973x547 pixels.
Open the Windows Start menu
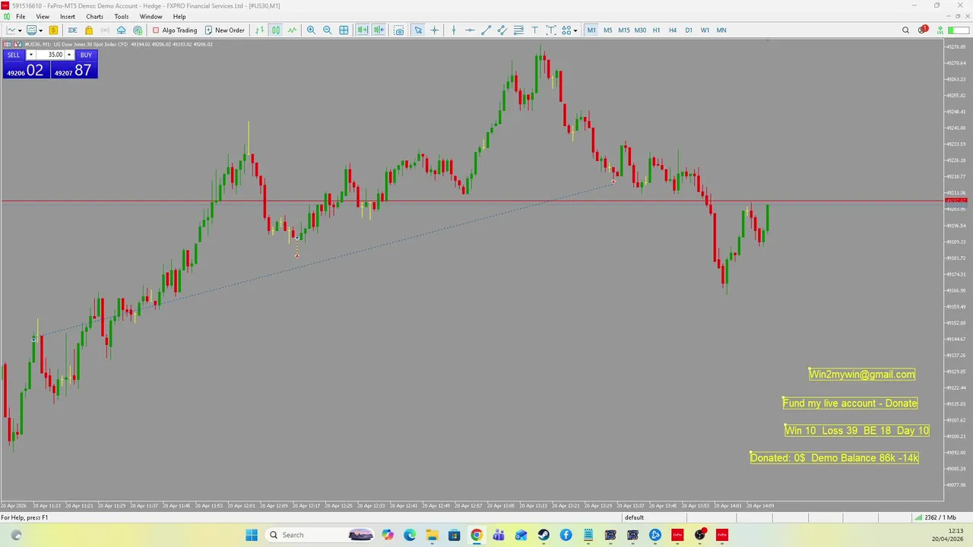coord(252,535)
